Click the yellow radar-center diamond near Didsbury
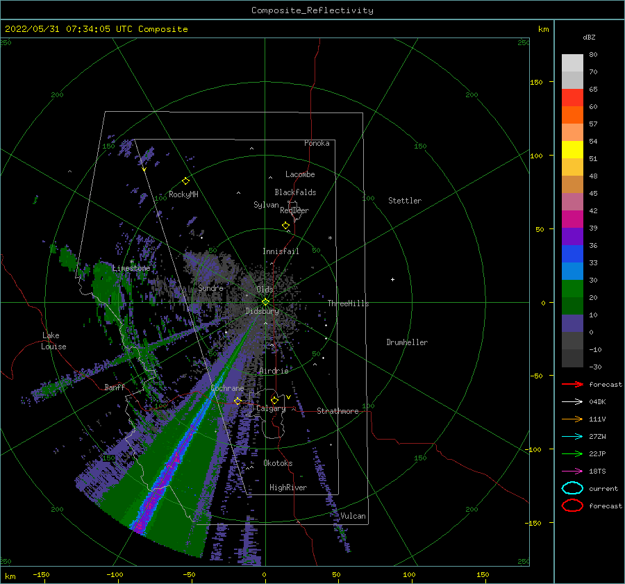The width and height of the screenshot is (625, 584). pos(265,302)
